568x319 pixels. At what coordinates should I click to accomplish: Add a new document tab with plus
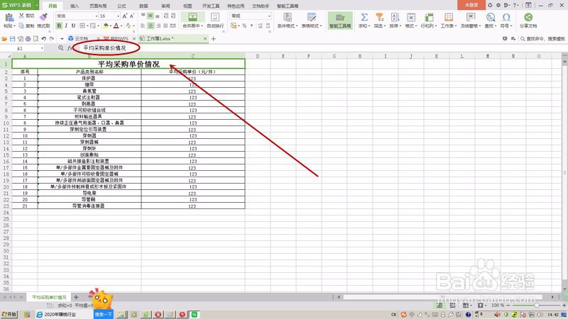214,38
